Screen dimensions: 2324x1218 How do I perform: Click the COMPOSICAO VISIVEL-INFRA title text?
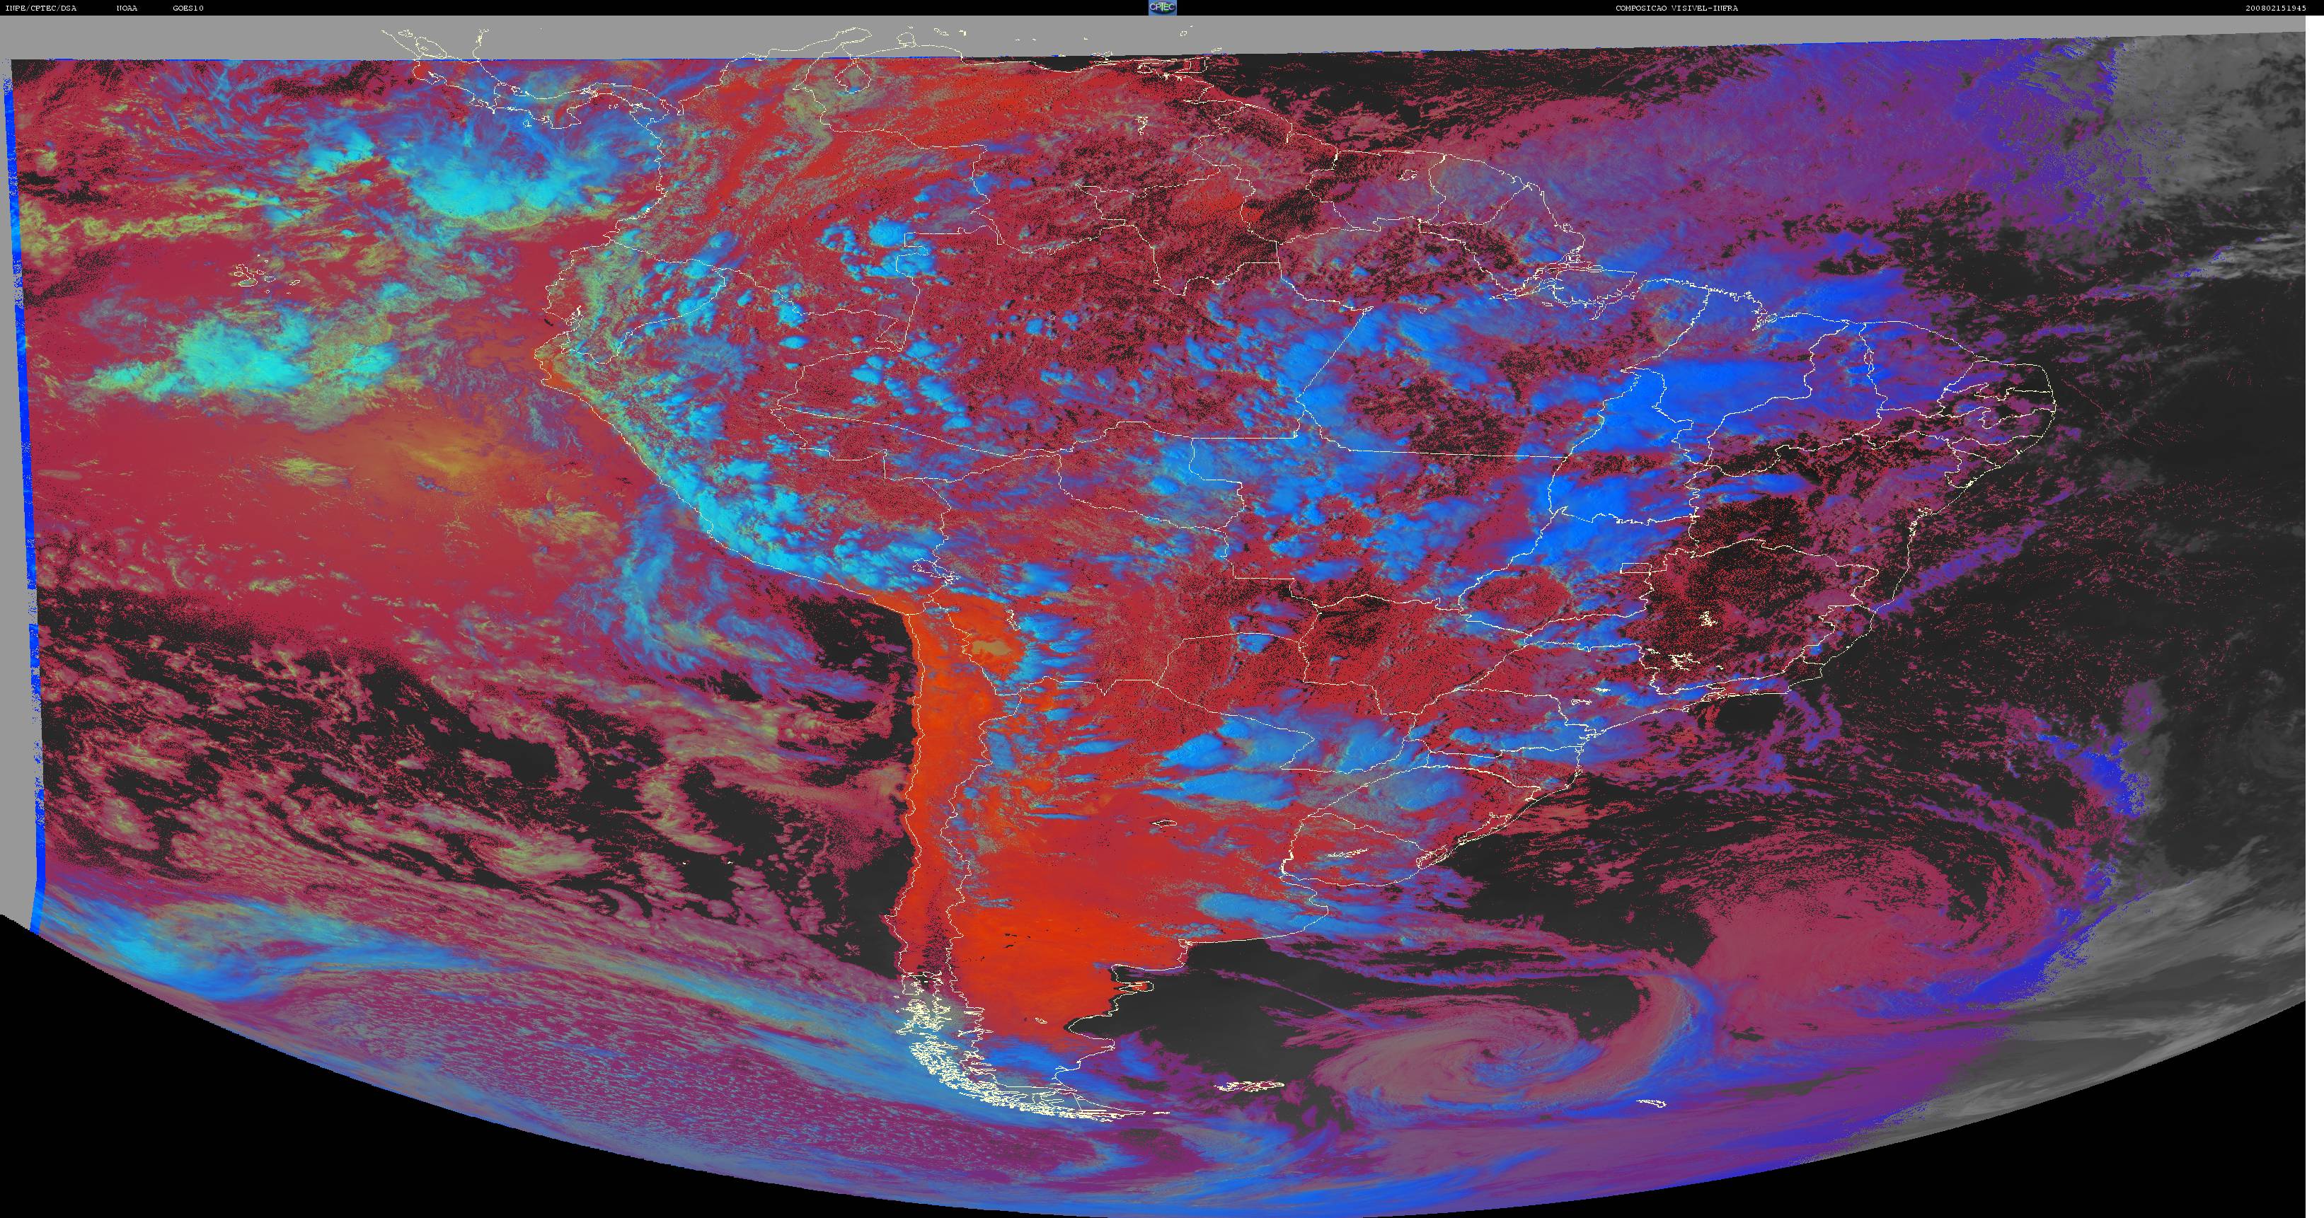1664,8
